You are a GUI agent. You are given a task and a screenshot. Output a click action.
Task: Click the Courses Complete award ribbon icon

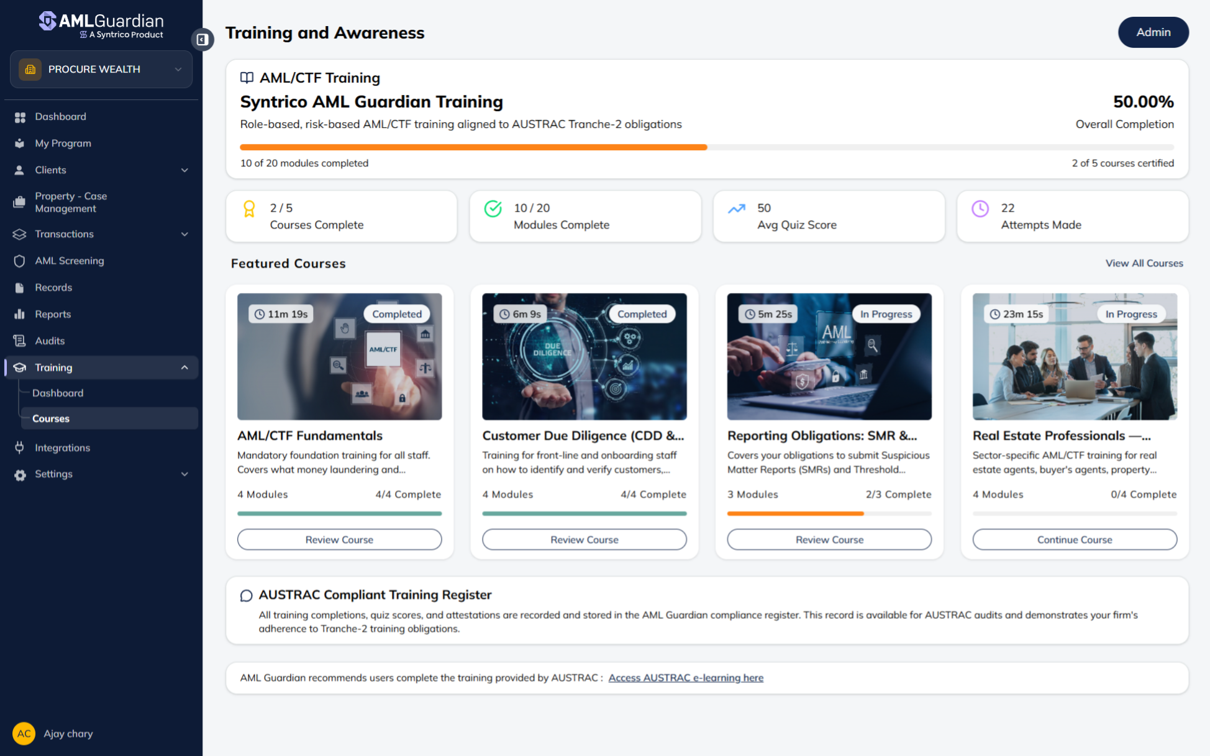click(x=249, y=209)
